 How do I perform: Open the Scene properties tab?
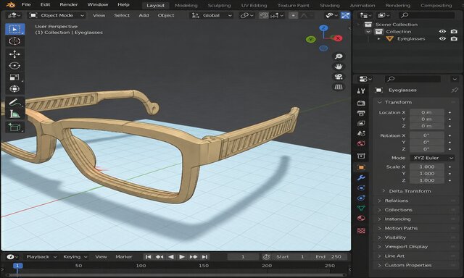pos(361,133)
